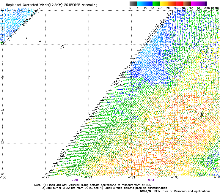Click the '-180' longitude axis label
The image size is (220, 193).
point(3,177)
